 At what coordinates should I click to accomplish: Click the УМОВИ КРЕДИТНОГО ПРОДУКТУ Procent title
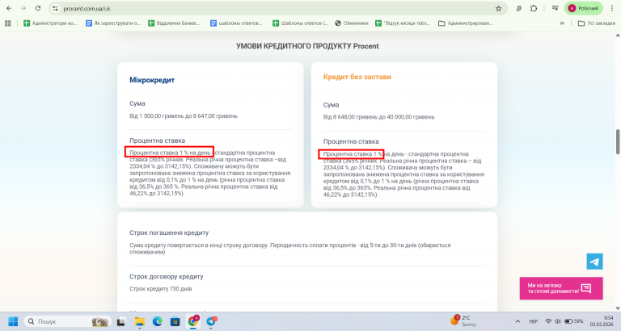coord(307,46)
